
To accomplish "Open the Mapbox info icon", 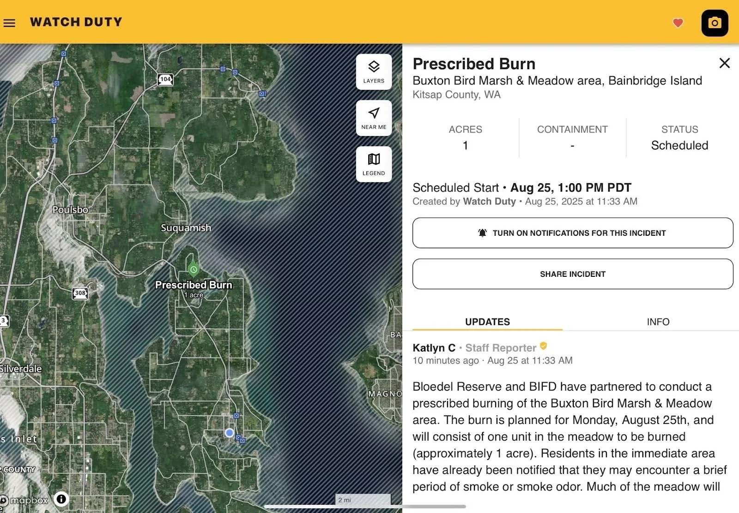I will [x=61, y=499].
